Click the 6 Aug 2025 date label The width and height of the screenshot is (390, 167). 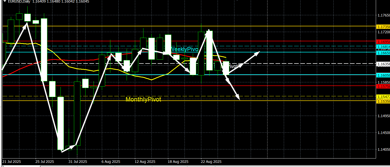(x=111, y=162)
